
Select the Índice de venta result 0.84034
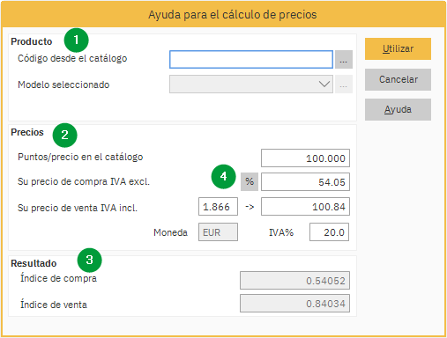(294, 304)
